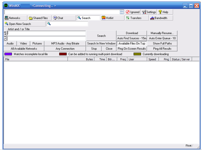Click Open New Search
Viewport: 202px width, 150px height.
point(25,24)
